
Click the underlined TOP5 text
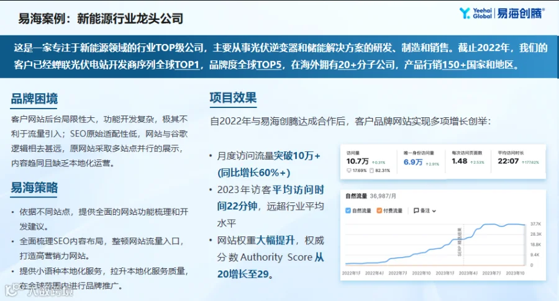269,65
